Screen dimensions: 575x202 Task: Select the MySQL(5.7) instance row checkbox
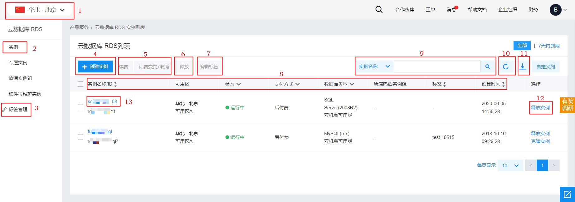[x=80, y=137]
